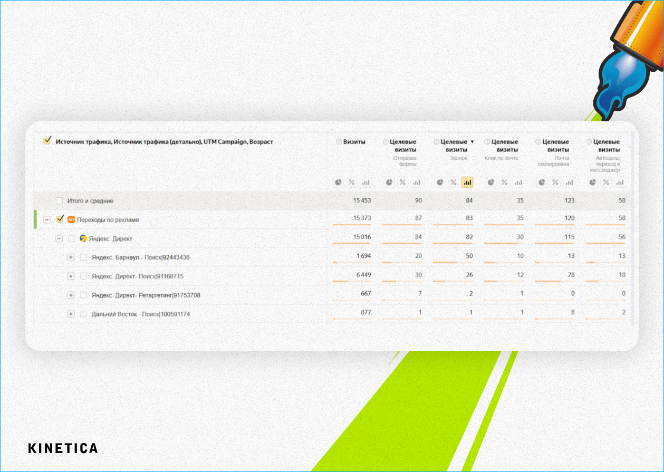Click sort arrow on Звонок column header

[x=472, y=142]
